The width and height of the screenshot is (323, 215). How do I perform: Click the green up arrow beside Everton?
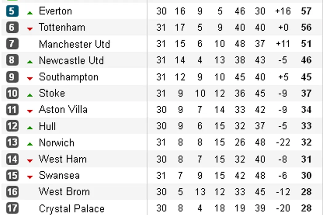click(x=30, y=13)
